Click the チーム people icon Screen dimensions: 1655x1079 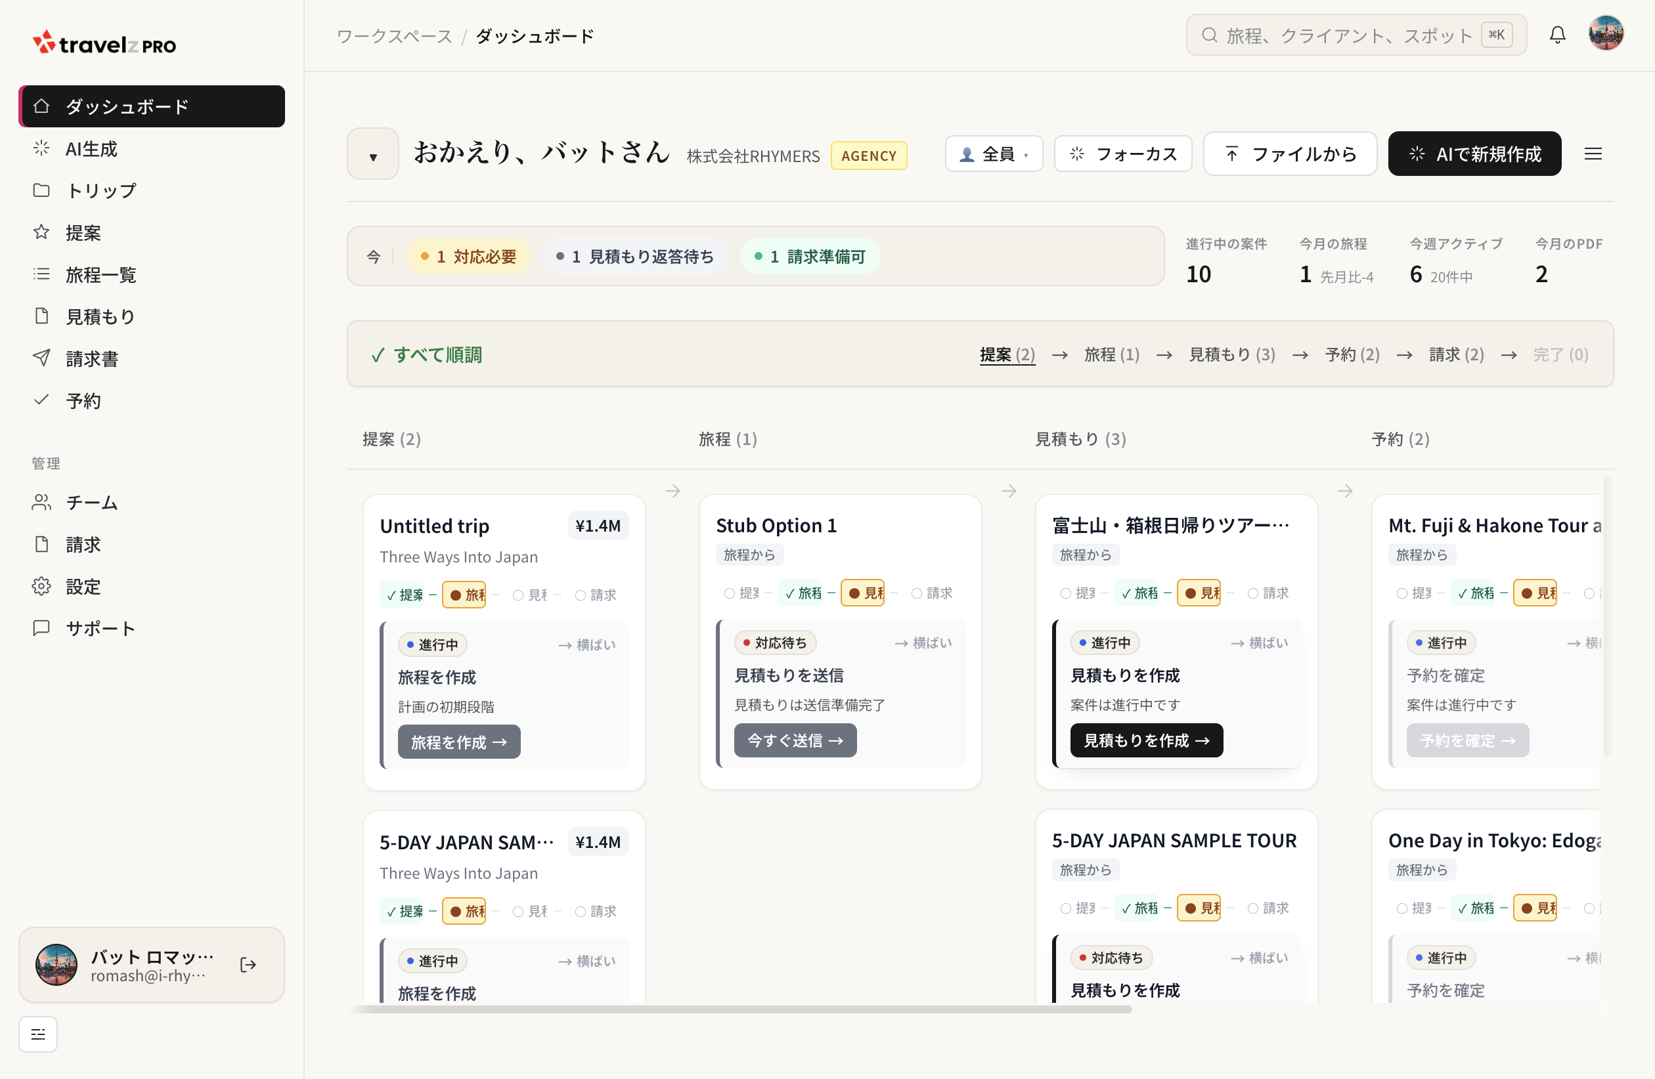[42, 502]
